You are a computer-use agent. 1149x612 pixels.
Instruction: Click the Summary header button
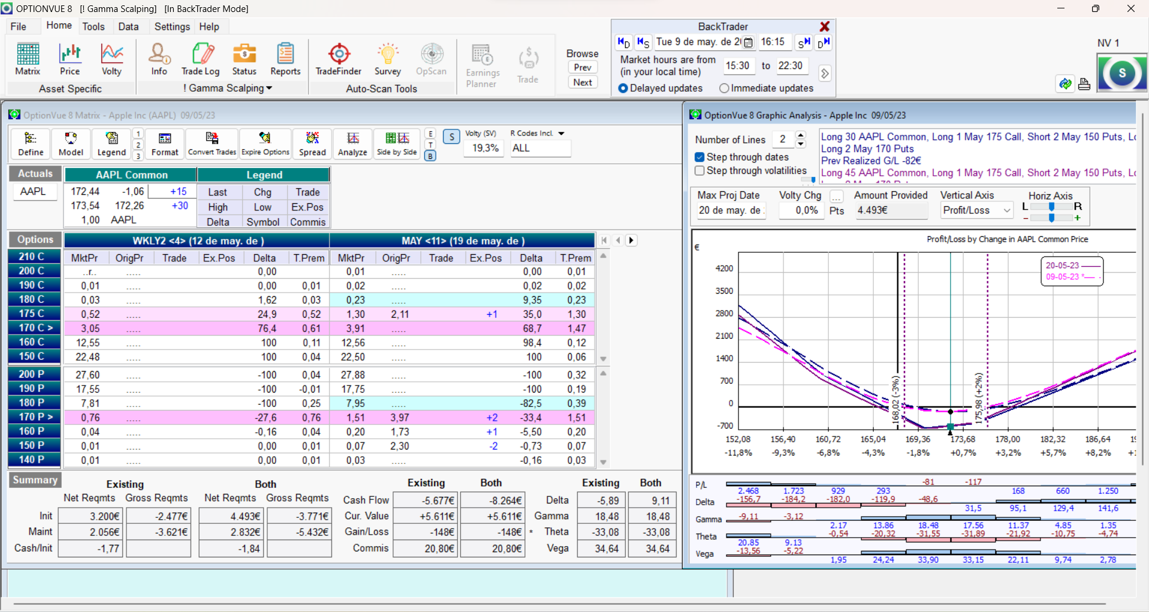click(35, 480)
